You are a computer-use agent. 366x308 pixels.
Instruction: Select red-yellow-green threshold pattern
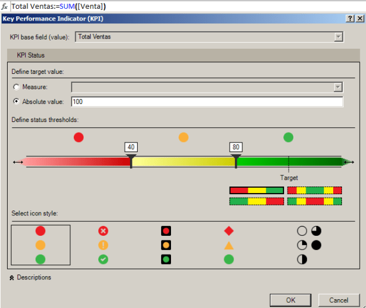click(256, 191)
